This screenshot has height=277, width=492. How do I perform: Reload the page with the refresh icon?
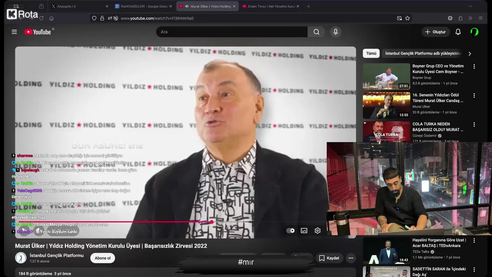[x=41, y=18]
